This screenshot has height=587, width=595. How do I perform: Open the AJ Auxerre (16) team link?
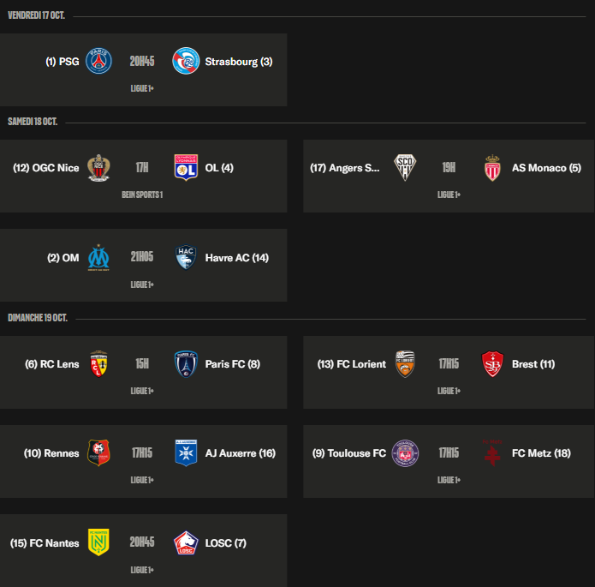[240, 453]
